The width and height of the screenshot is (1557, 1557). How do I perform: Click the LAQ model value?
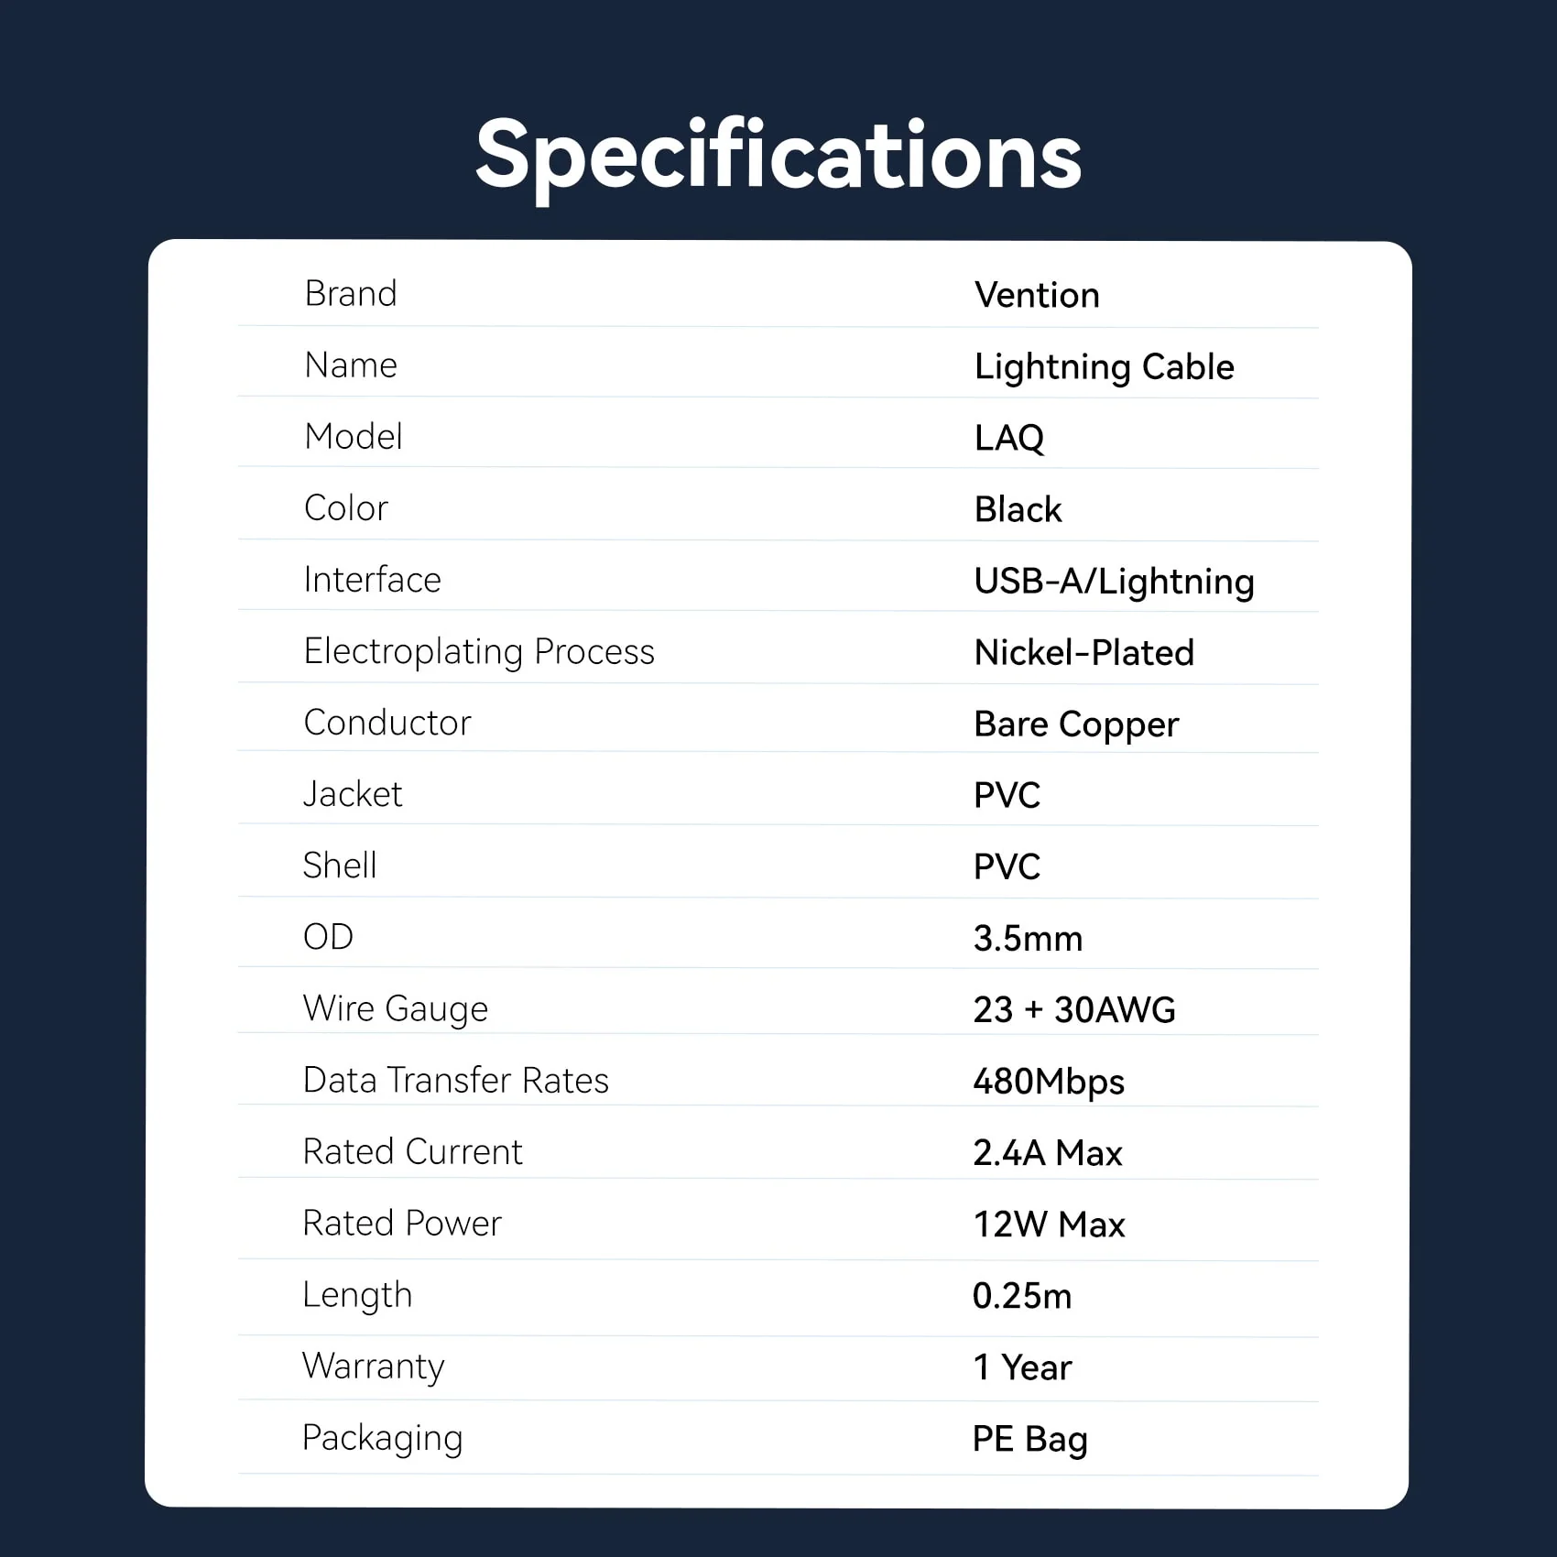[x=1009, y=439]
